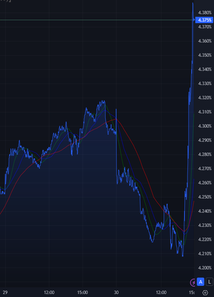Click the 12:00 label following date 30

click(161, 293)
